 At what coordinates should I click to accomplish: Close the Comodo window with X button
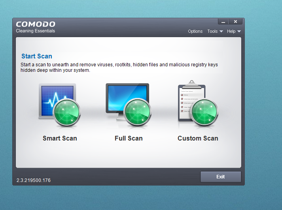click(235, 22)
